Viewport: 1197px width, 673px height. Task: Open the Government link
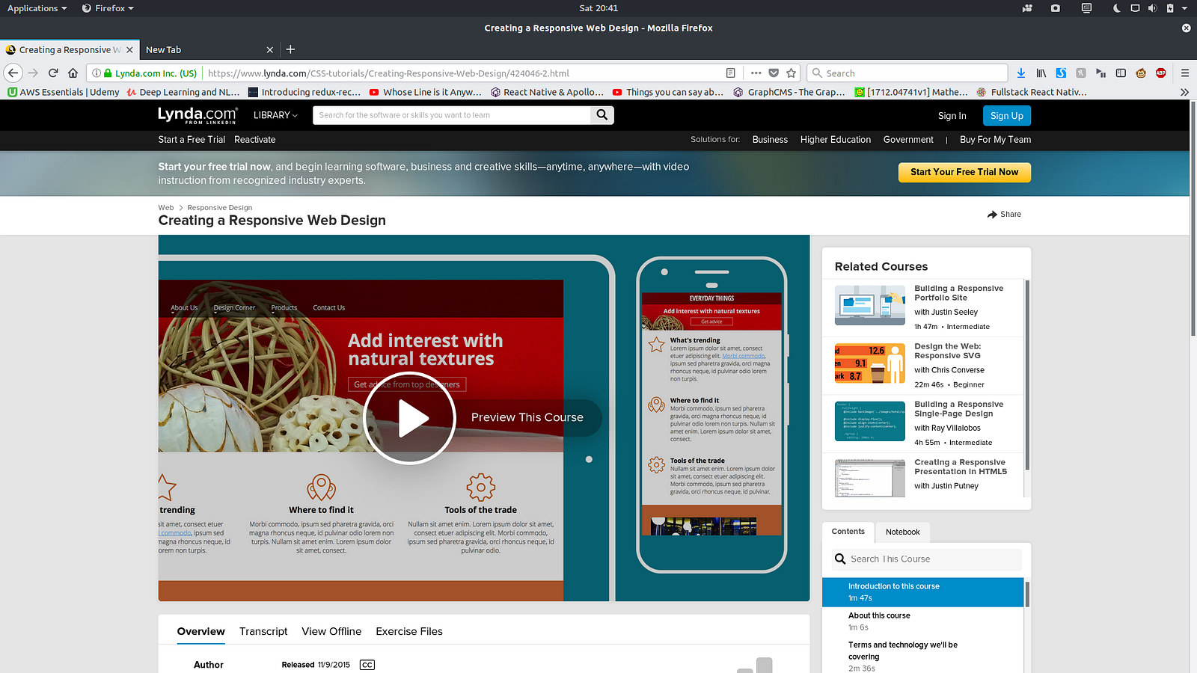pos(908,140)
